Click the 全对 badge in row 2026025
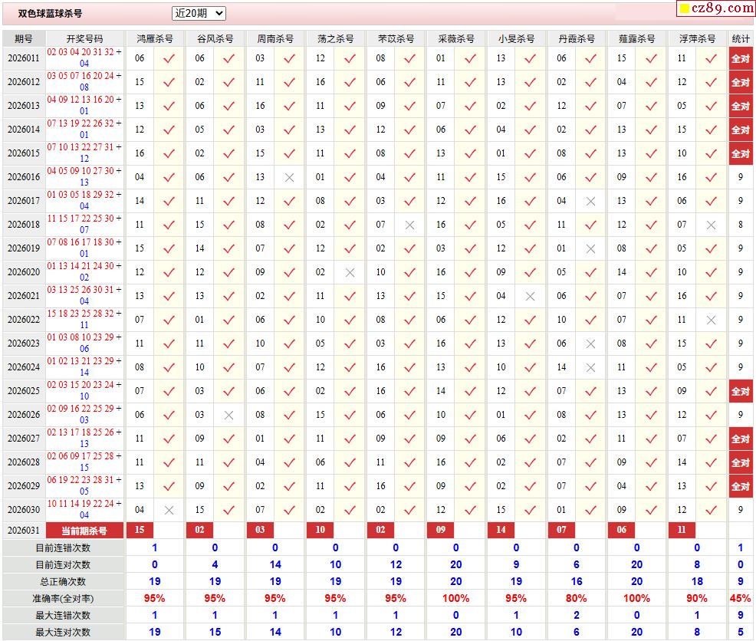Screen dimensions: 756x641 (740, 391)
